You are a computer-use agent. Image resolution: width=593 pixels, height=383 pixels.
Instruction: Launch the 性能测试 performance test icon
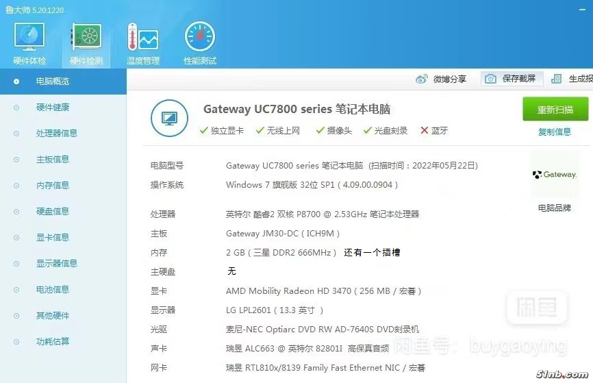[x=200, y=38]
